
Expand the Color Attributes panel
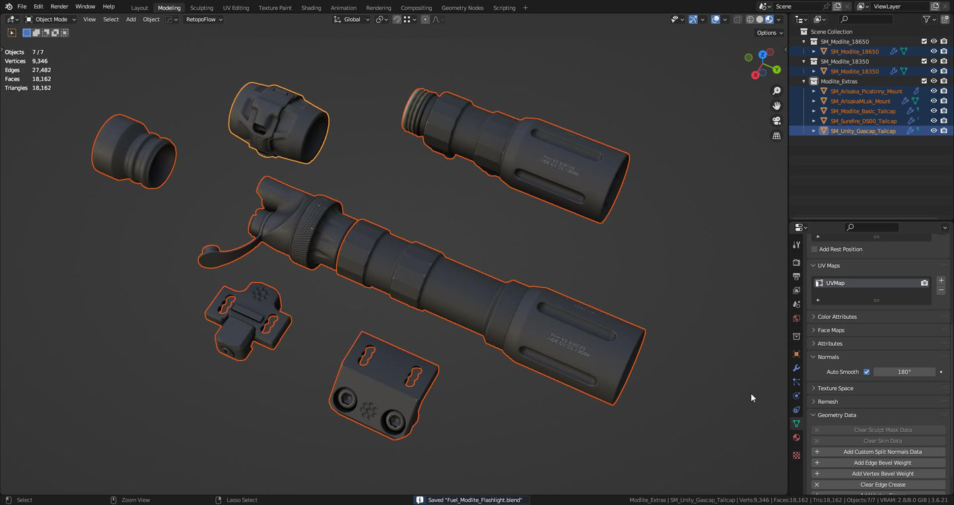(x=836, y=317)
